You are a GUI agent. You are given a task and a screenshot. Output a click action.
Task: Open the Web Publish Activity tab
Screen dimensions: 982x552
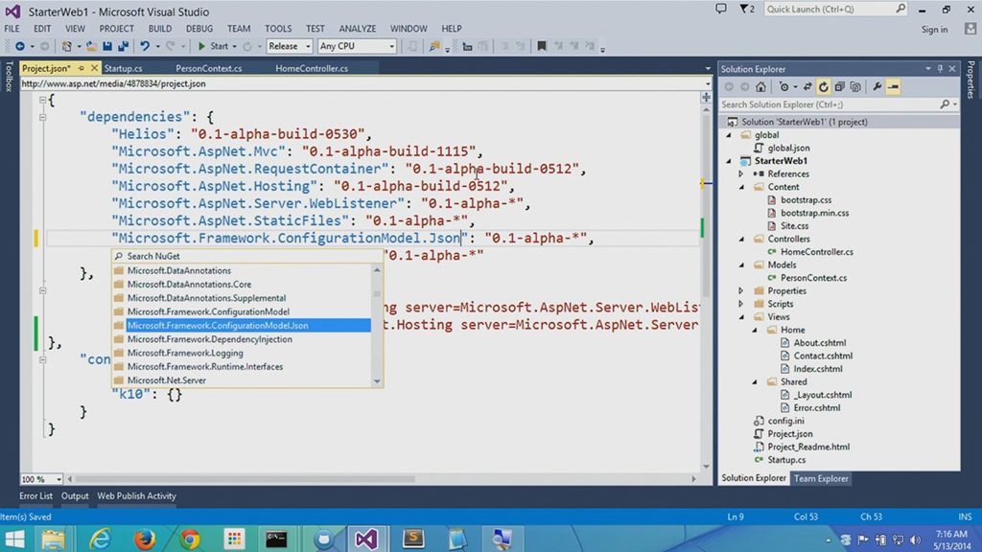[136, 496]
